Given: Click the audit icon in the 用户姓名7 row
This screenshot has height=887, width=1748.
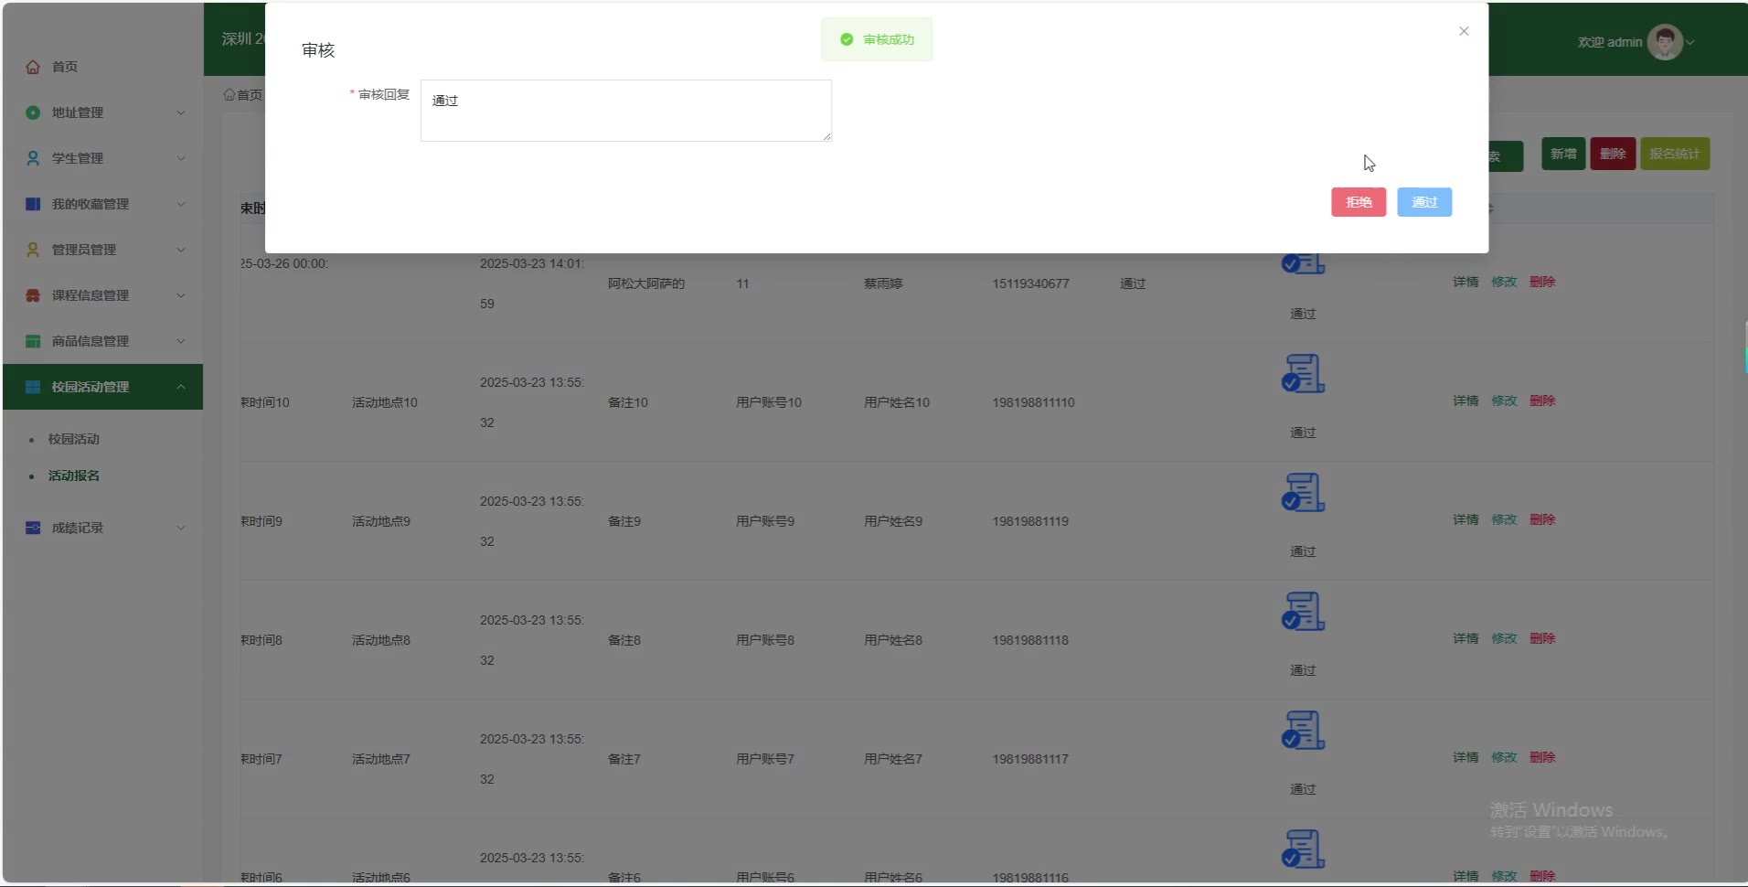Looking at the screenshot, I should (x=1303, y=730).
